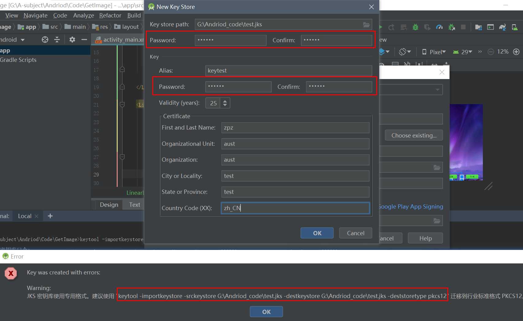Click Organizational Unit field
The image size is (523, 321).
tap(295, 144)
